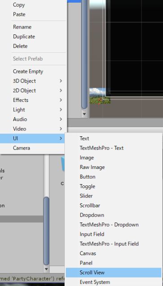Select Copy in the context menu
Screen dimensions: 163x286
point(19,5)
